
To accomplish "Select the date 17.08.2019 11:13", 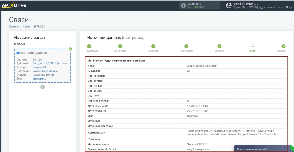I will [x=197, y=106].
